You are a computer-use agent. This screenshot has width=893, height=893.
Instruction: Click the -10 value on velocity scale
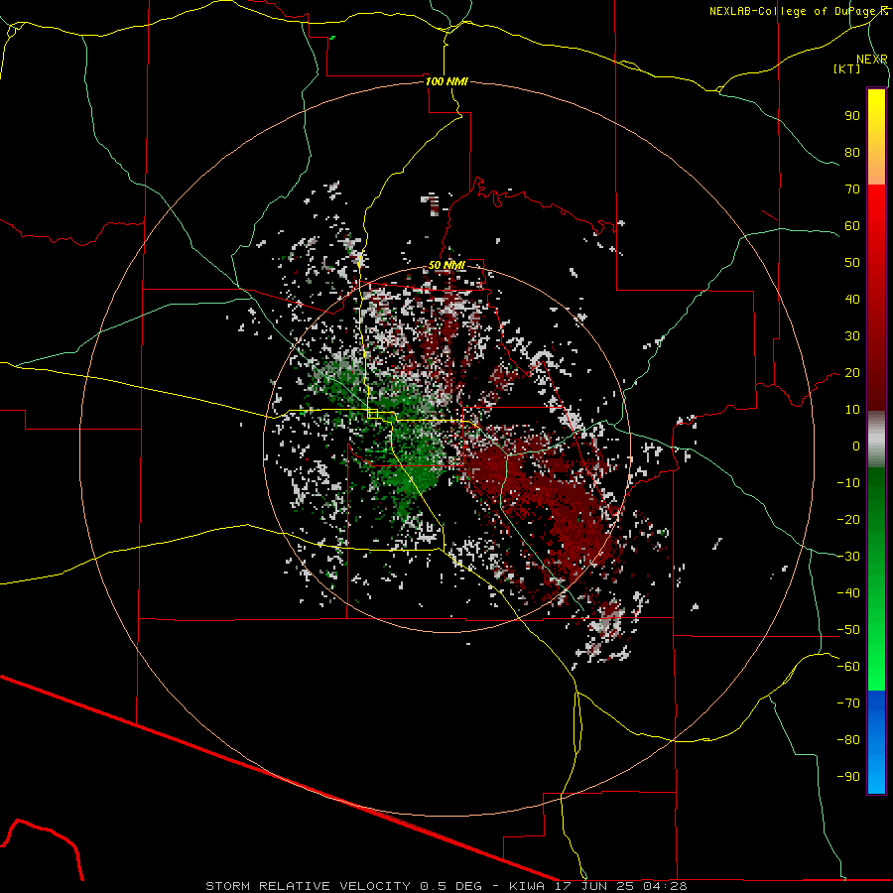[x=848, y=483]
